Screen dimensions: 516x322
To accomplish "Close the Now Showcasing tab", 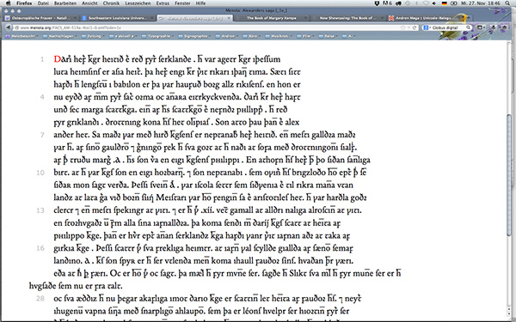I will (382, 18).
